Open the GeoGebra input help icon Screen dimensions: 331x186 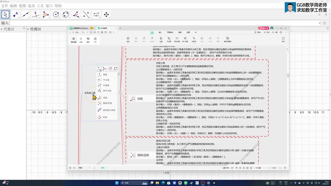(325, 23)
